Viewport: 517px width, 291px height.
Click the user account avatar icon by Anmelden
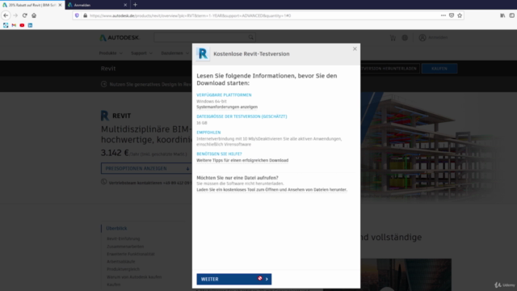[422, 38]
